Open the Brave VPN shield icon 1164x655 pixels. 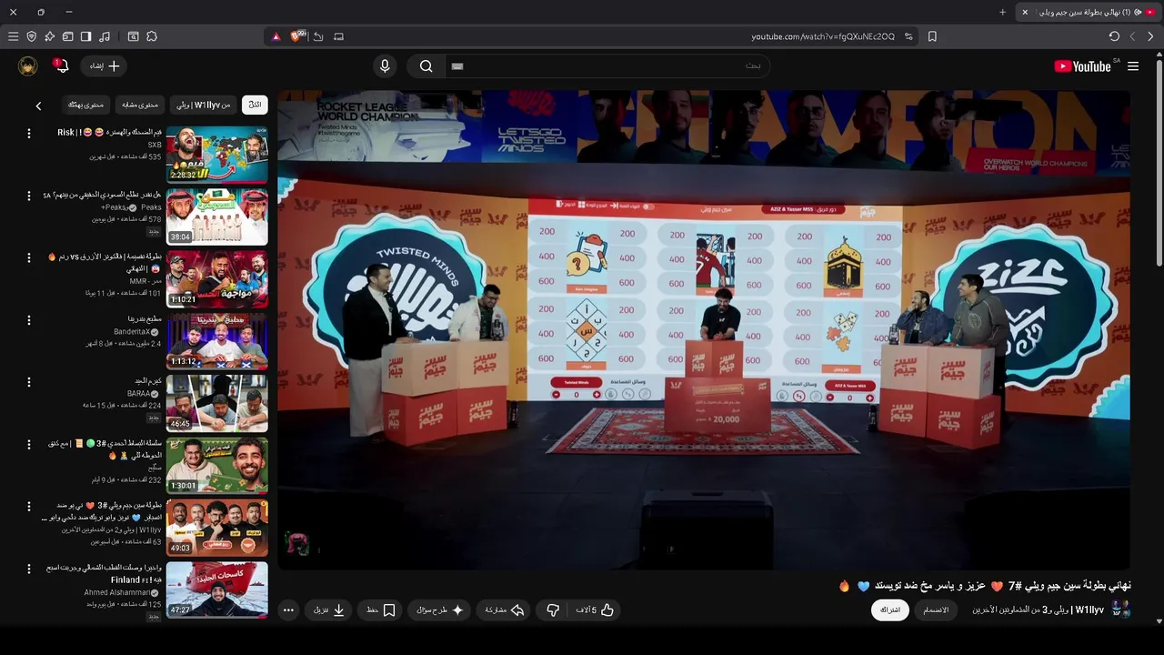tap(32, 36)
